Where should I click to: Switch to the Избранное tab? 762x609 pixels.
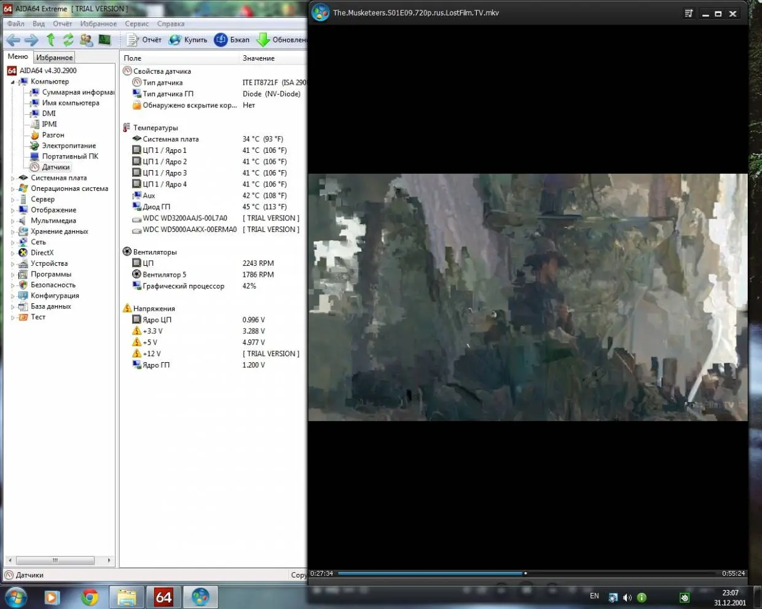click(55, 57)
